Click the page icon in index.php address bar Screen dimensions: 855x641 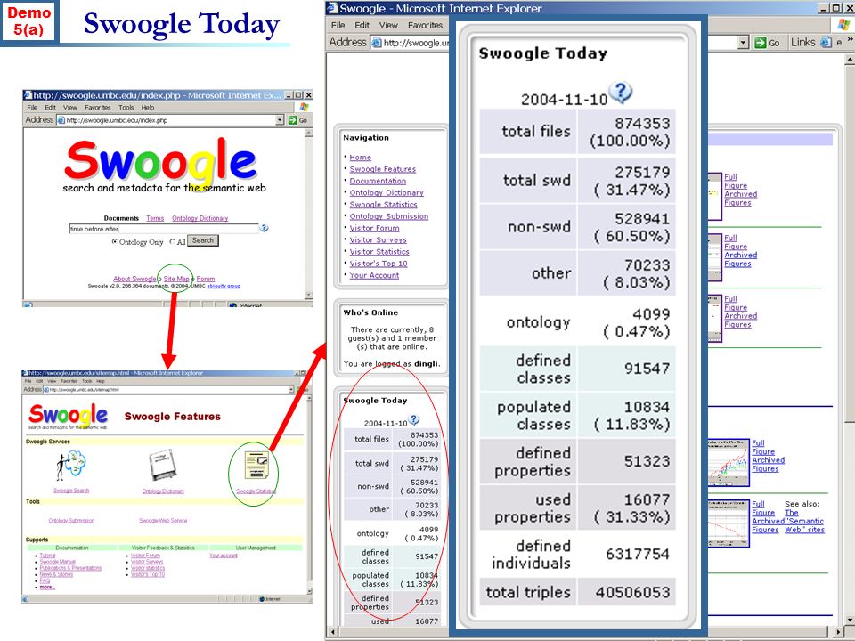pyautogui.click(x=61, y=120)
